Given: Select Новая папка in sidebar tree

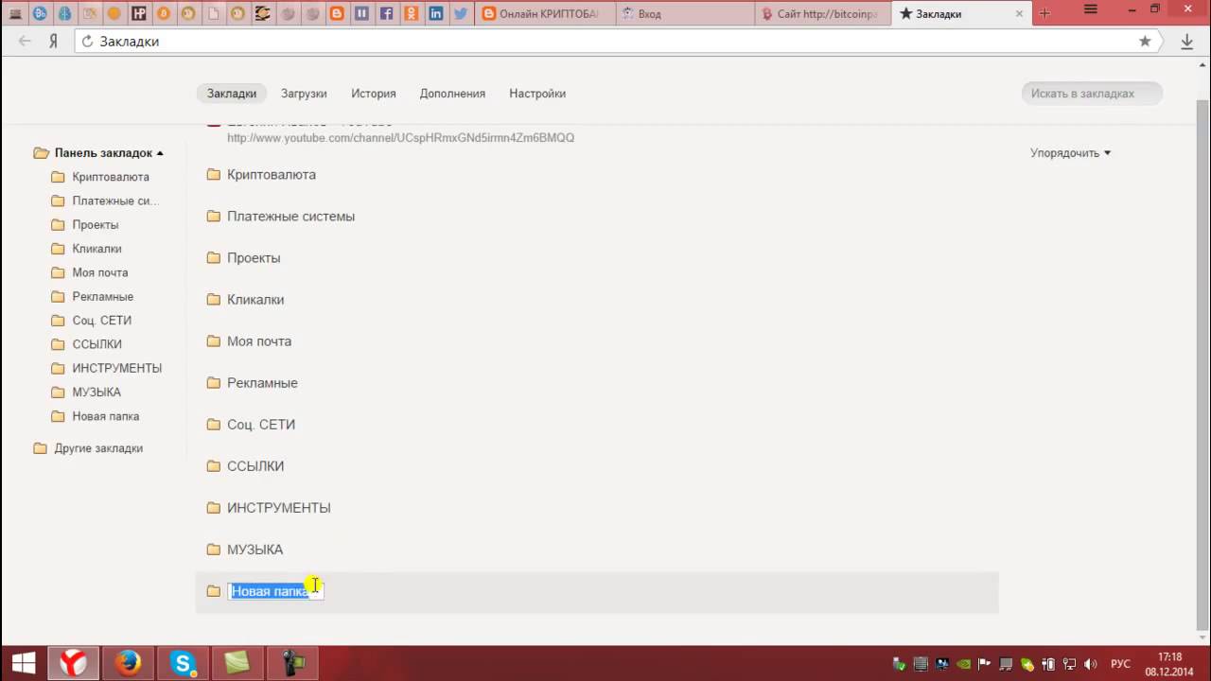Looking at the screenshot, I should [106, 416].
